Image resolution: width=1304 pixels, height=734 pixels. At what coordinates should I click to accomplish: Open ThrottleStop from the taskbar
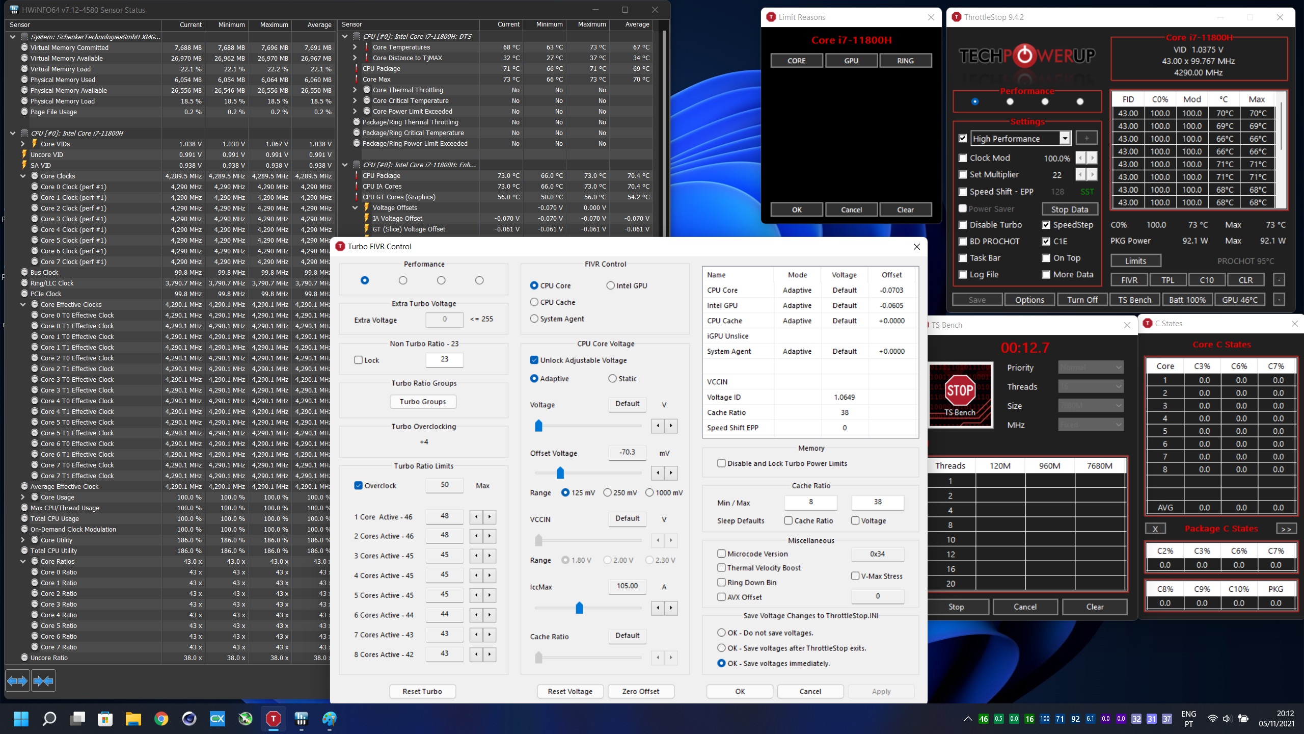[274, 719]
